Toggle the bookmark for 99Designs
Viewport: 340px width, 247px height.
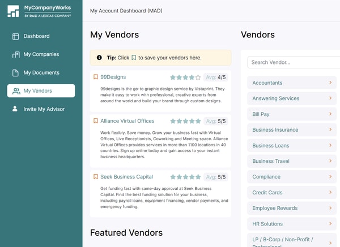pyautogui.click(x=96, y=77)
